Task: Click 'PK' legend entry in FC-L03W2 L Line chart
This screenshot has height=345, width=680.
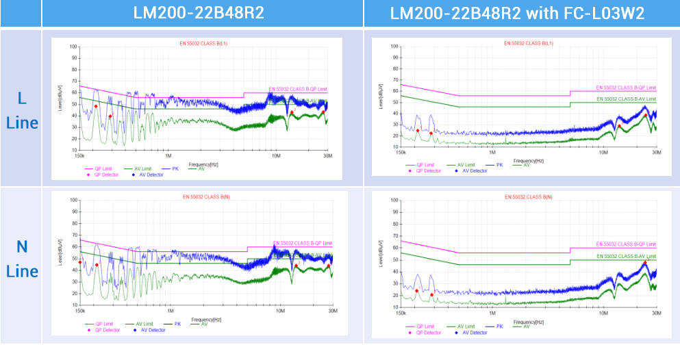Action: point(494,165)
